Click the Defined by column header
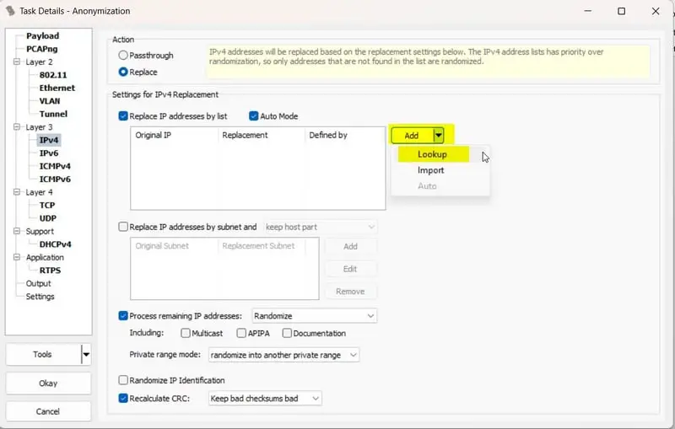The width and height of the screenshot is (675, 429). pos(345,135)
